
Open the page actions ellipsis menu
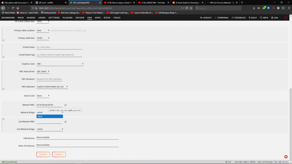(x=182, y=8)
